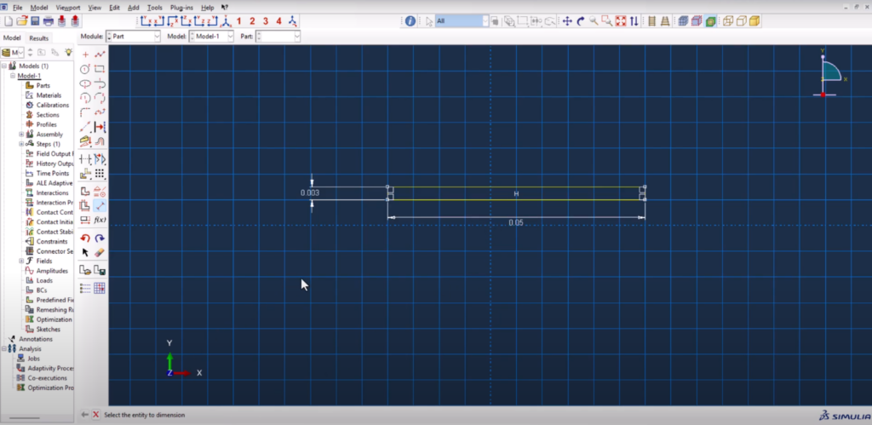Save the model database
The image size is (872, 425).
pos(35,21)
